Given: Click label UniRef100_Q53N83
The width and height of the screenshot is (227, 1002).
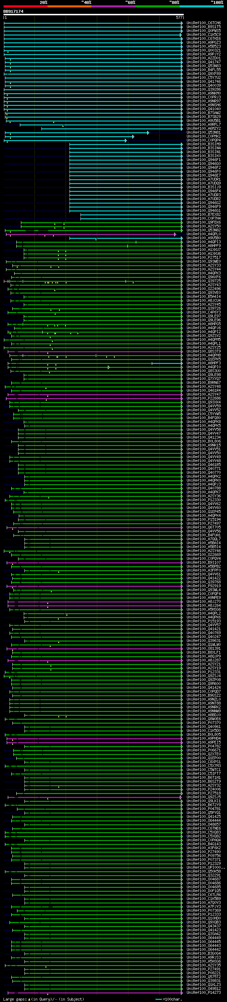Looking at the screenshot, I should [204, 66].
